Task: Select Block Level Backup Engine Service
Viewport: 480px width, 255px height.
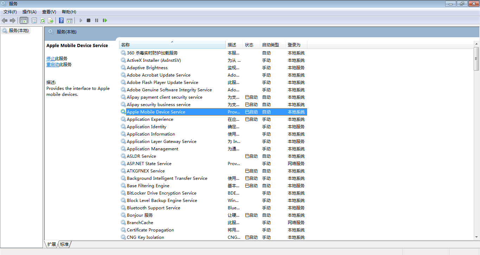Action: click(x=214, y=200)
